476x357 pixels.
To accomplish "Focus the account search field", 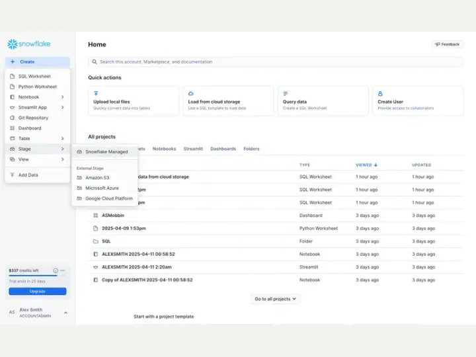I will point(276,61).
